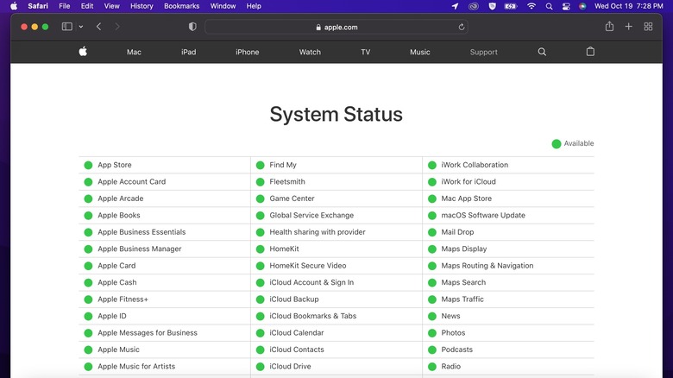
Task: Click the green status dot beside Apple Music
Action: [x=88, y=350]
